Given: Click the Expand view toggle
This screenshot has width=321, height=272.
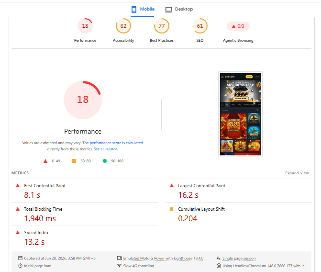Looking at the screenshot, I should point(297,173).
